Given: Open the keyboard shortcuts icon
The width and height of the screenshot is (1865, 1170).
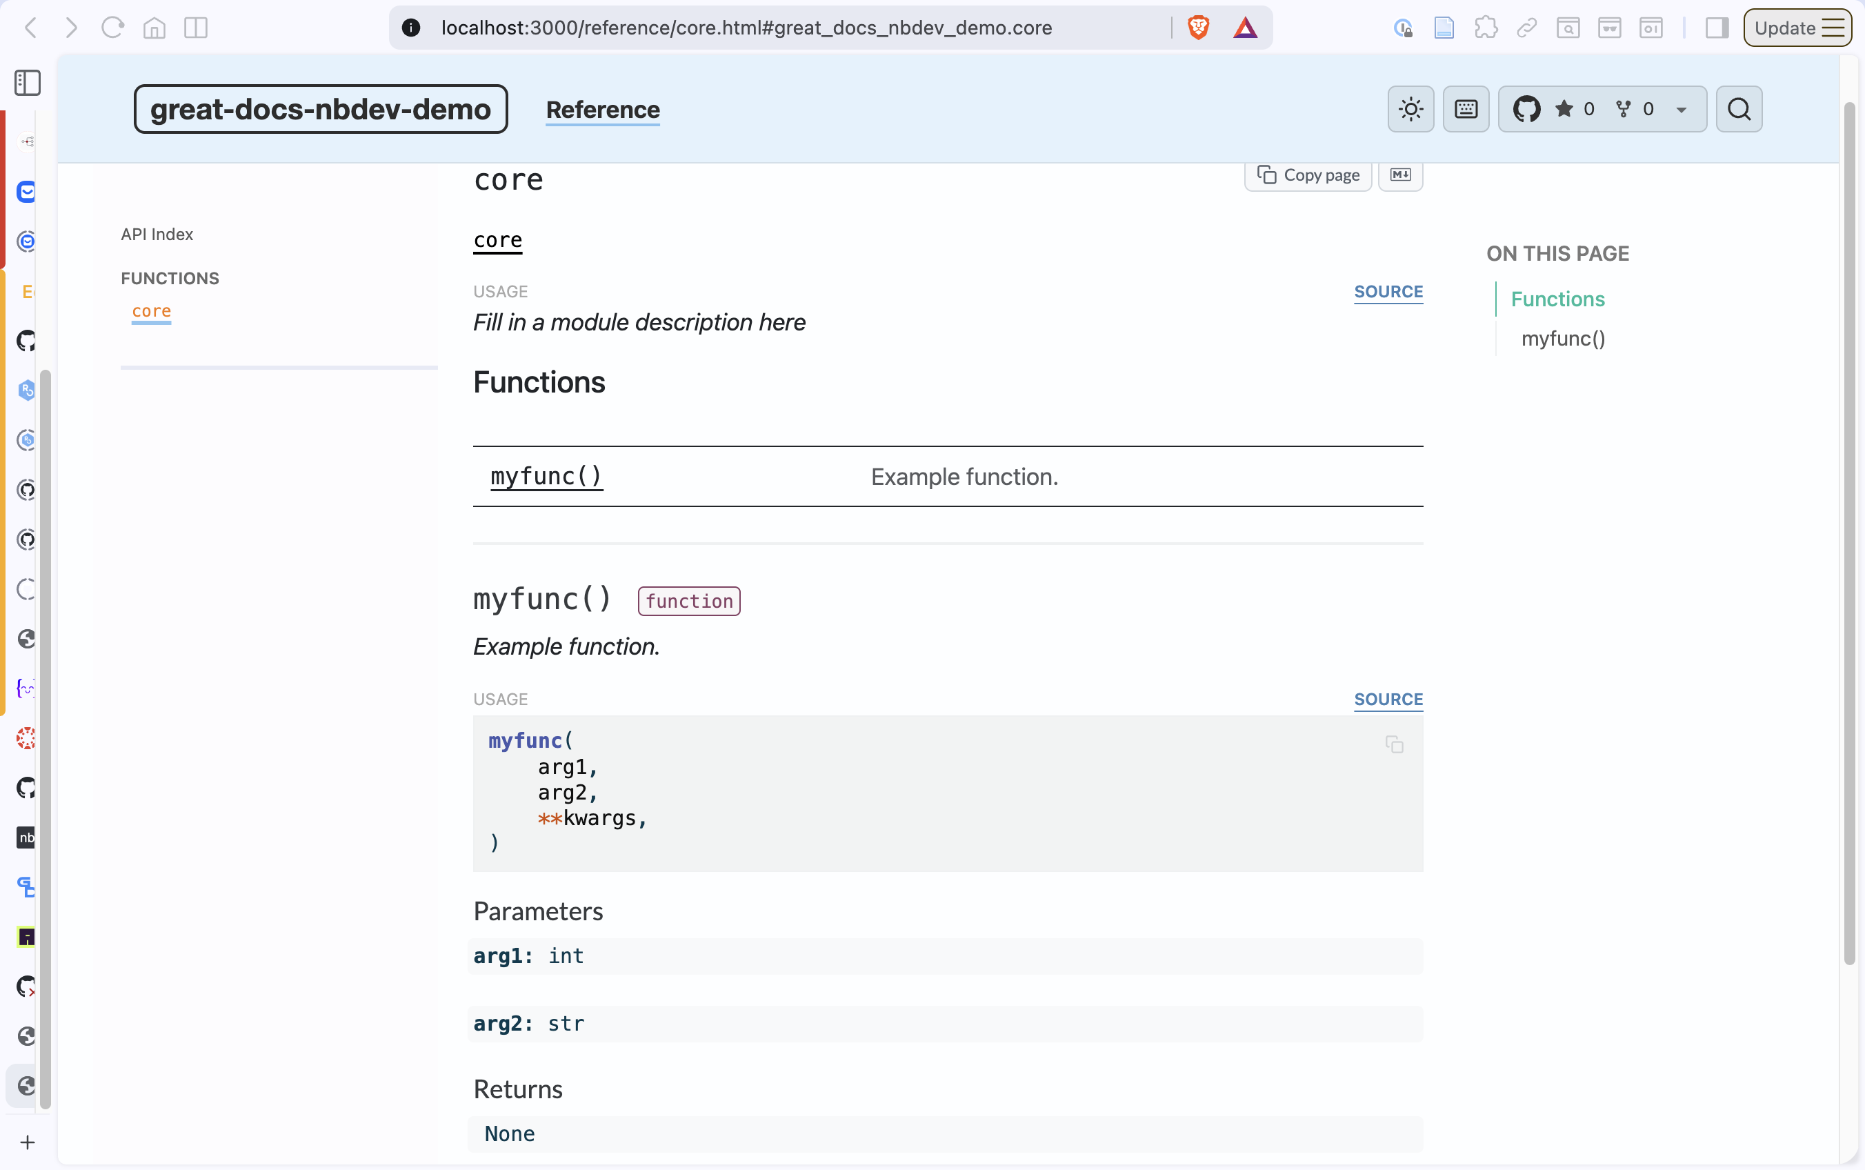Looking at the screenshot, I should click(x=1465, y=109).
